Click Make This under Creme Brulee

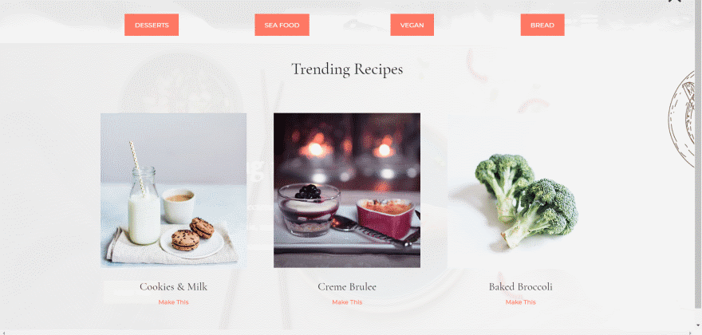(347, 302)
